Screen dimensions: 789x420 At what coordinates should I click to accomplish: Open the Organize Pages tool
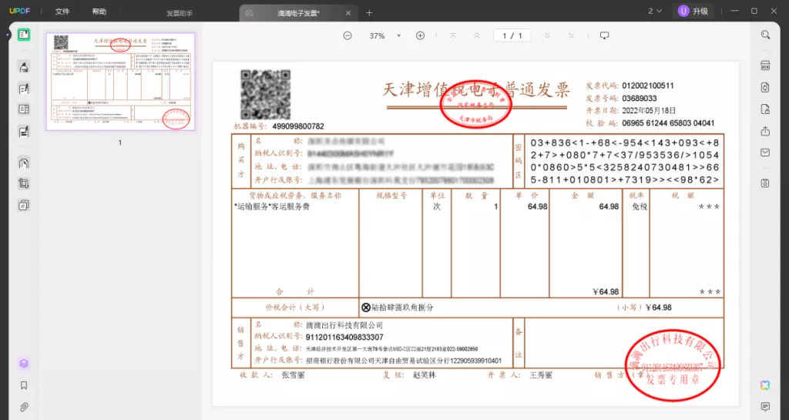pos(24,109)
